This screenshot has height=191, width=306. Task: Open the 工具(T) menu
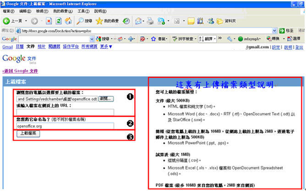pos(83,11)
